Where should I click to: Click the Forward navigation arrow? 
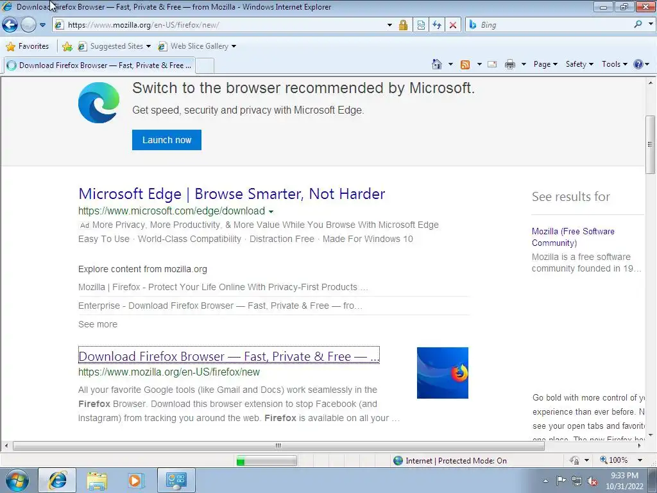[x=28, y=25]
